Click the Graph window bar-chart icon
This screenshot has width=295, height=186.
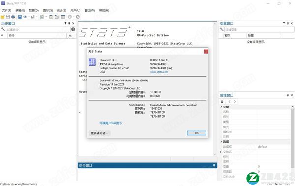pyautogui.click(x=33, y=17)
